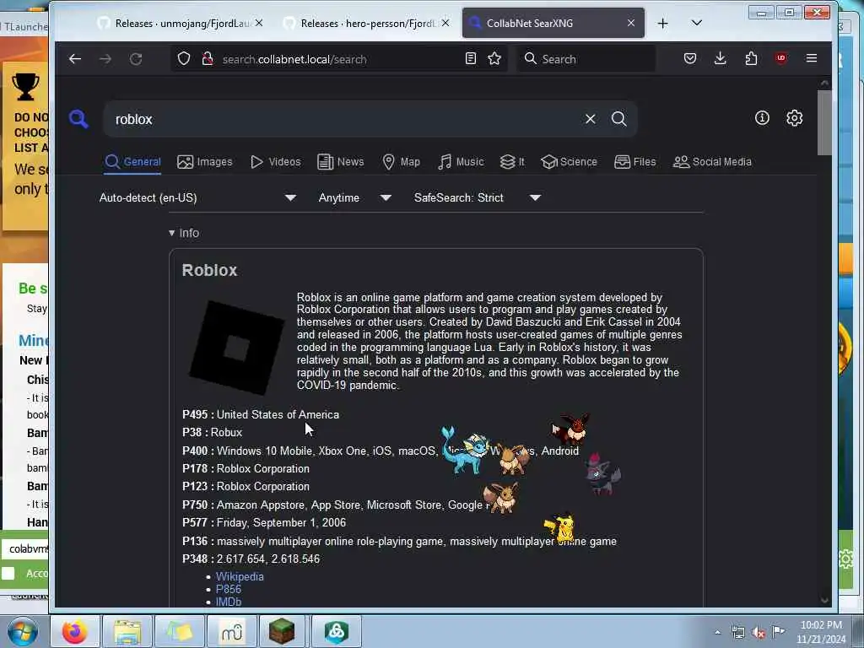Click the Roblox infobox heading
The height and width of the screenshot is (648, 864).
coord(209,270)
